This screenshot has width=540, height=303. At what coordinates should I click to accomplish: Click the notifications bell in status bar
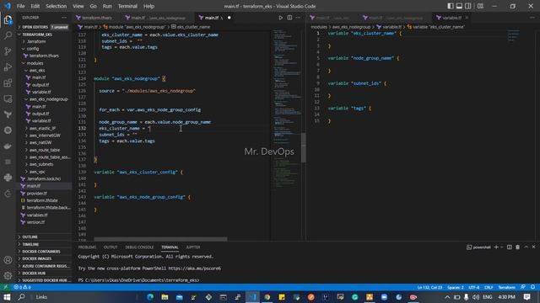(x=532, y=287)
